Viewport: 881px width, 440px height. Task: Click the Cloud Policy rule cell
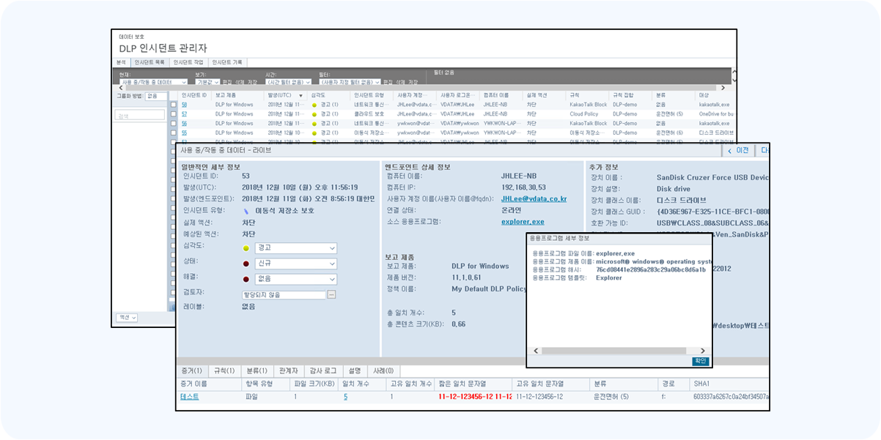coord(584,114)
